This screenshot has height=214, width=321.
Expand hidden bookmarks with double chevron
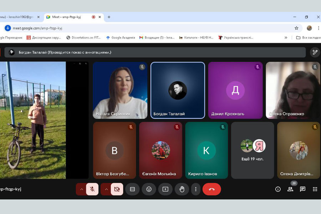coord(286,37)
